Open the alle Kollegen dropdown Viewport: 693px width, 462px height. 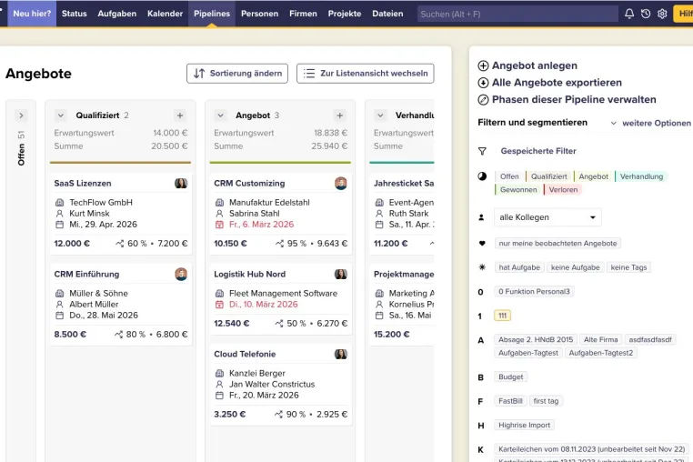tap(547, 217)
